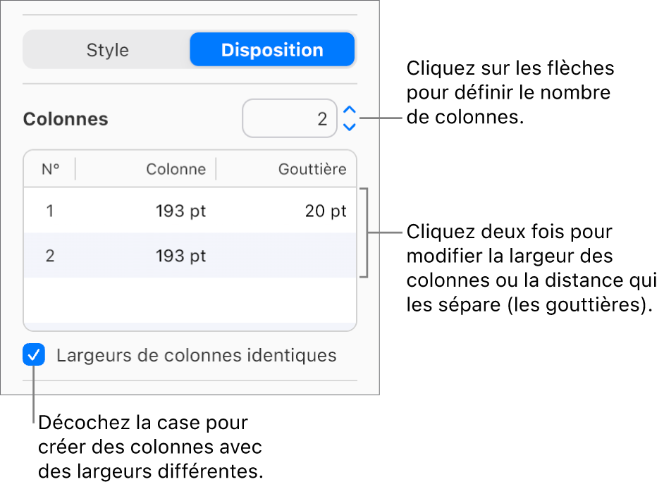Click the blue checkmark icon next to the checkbox label
Image resolution: width=664 pixels, height=489 pixels.
(x=33, y=355)
